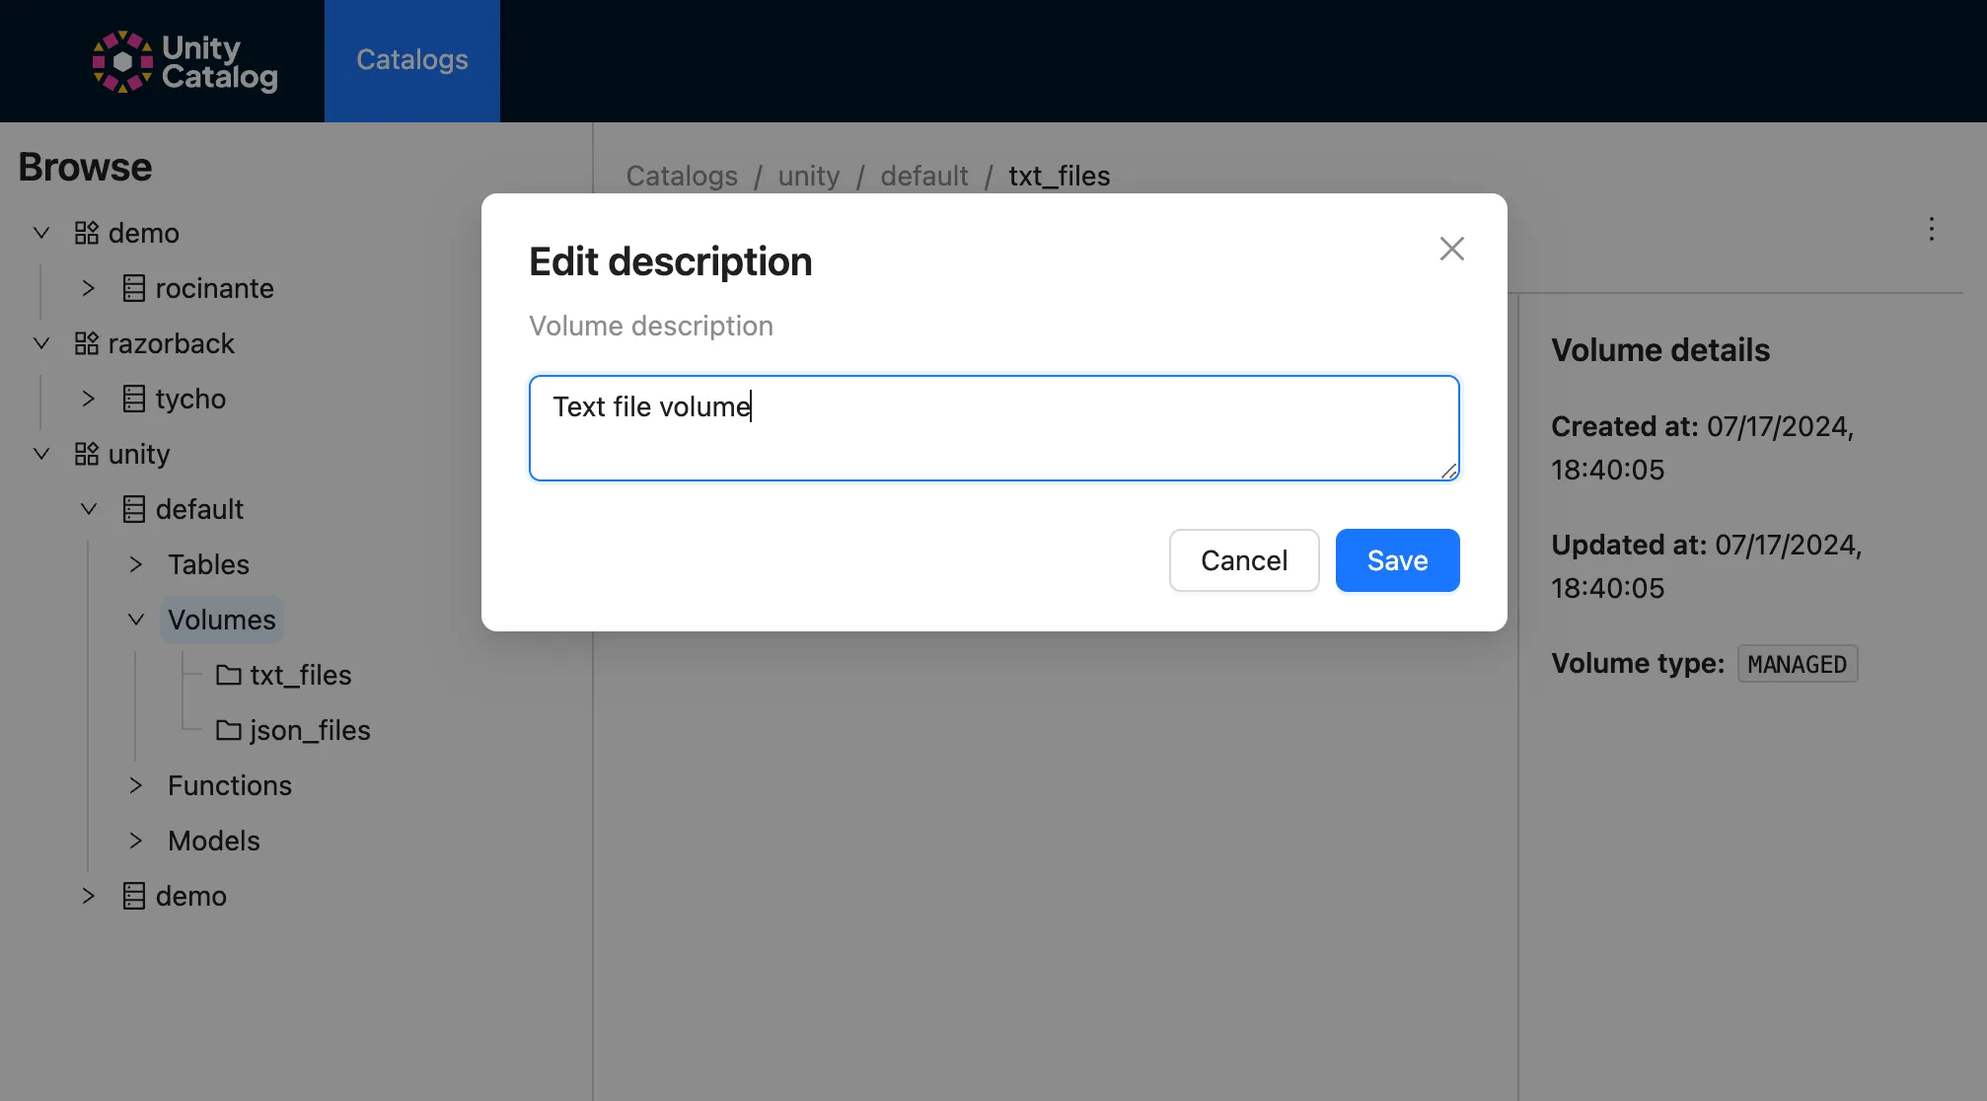This screenshot has height=1101, width=1987.
Task: Click the schema icon beside tycho
Action: [x=134, y=399]
